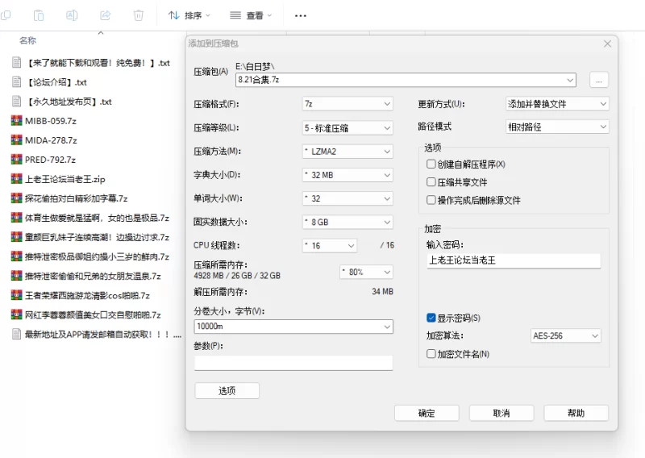This screenshot has width=645, height=458.
Task: Tick 操作完成后删除源文件 checkbox
Action: (431, 200)
